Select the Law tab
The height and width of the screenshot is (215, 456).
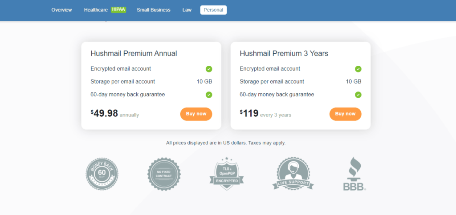187,10
